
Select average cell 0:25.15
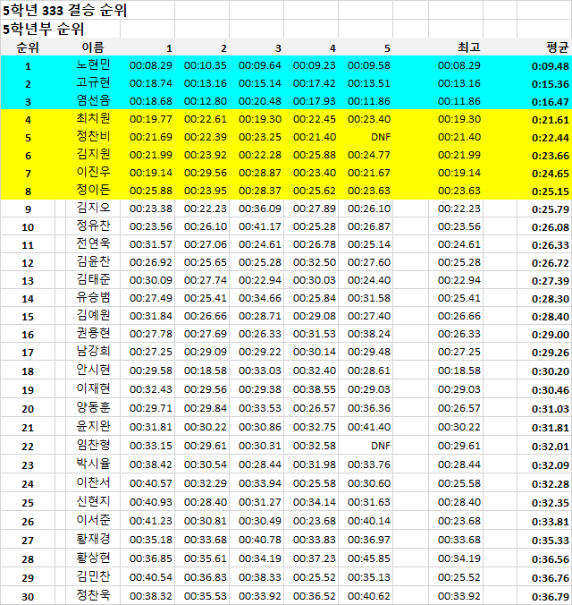550,192
